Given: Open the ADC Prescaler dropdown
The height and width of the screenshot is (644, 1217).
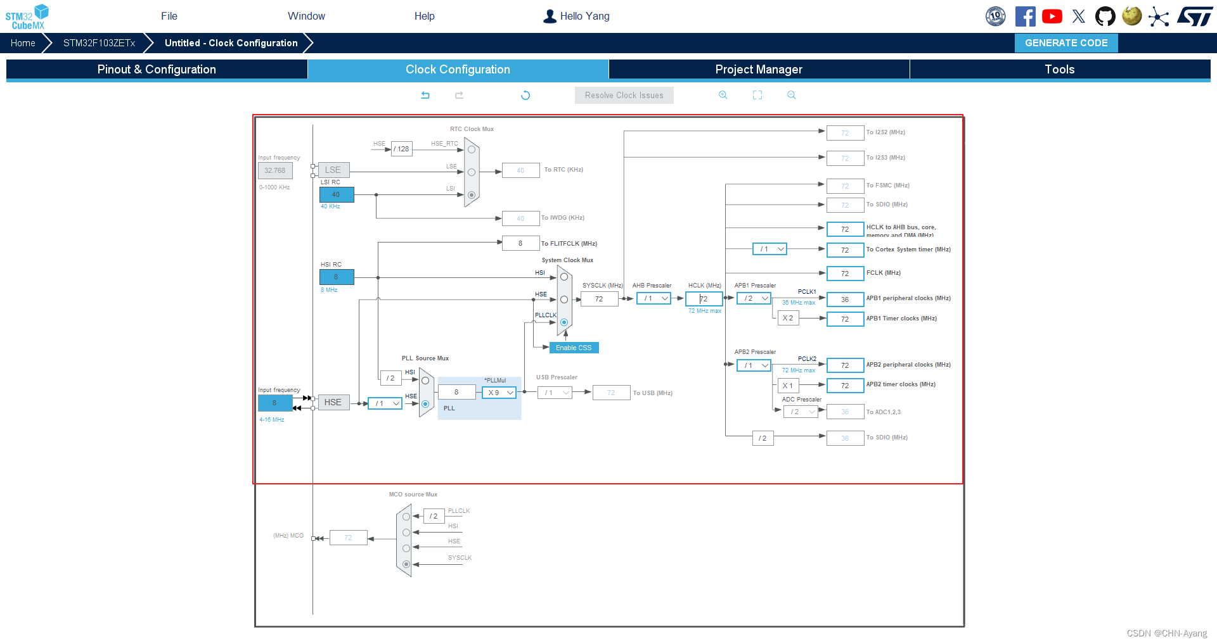Looking at the screenshot, I should 801,412.
